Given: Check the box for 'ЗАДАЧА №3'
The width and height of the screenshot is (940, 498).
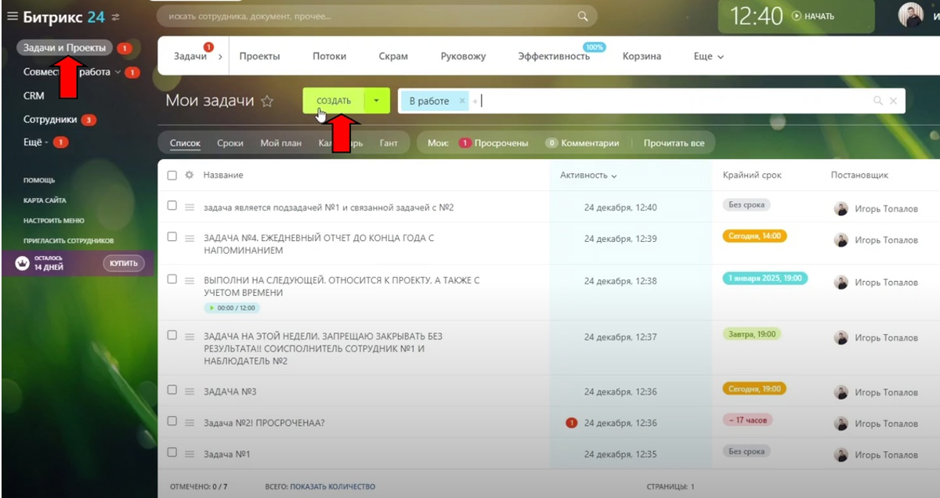Looking at the screenshot, I should coord(172,389).
